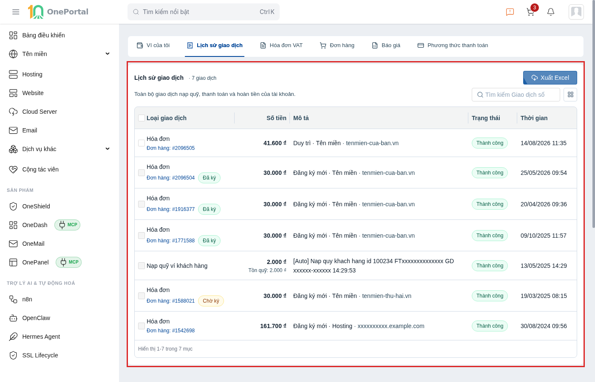Screen dimensions: 595x382
Task: Open order link #1771588
Action: coord(170,241)
